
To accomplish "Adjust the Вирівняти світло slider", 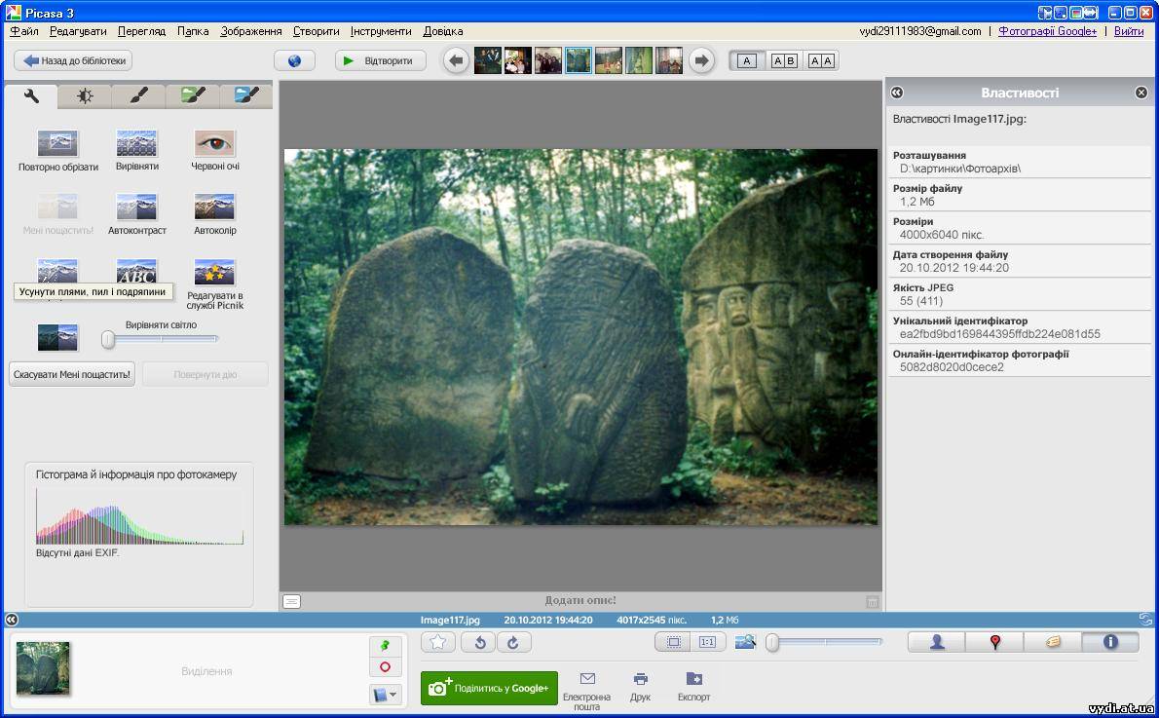I will pos(161,339).
